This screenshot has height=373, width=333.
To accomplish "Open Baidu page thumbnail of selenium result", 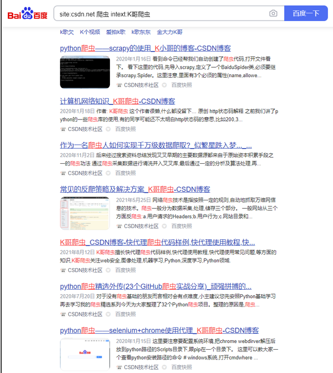I will click(85, 354).
